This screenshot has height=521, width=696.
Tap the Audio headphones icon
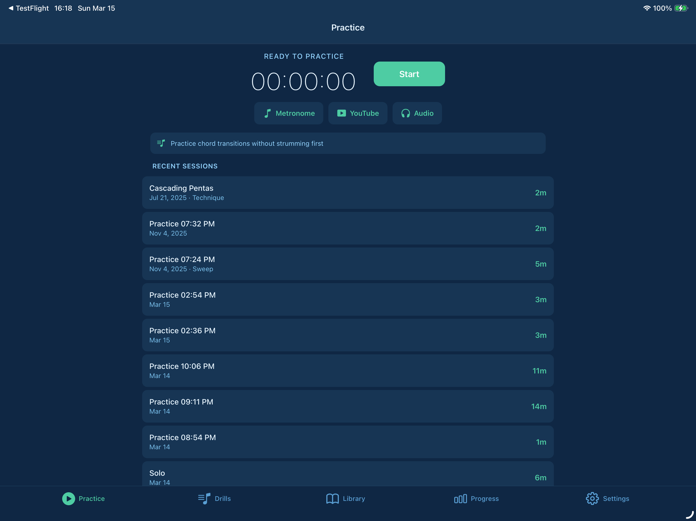[x=406, y=113]
